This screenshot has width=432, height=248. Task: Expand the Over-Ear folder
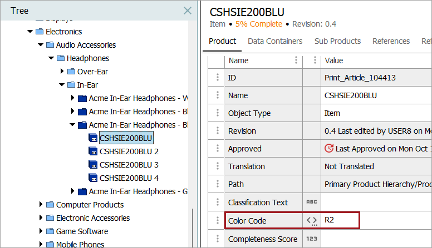click(x=62, y=72)
